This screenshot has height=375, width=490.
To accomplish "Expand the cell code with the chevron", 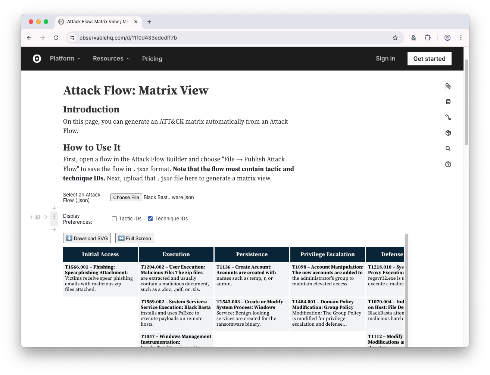I will (x=46, y=217).
